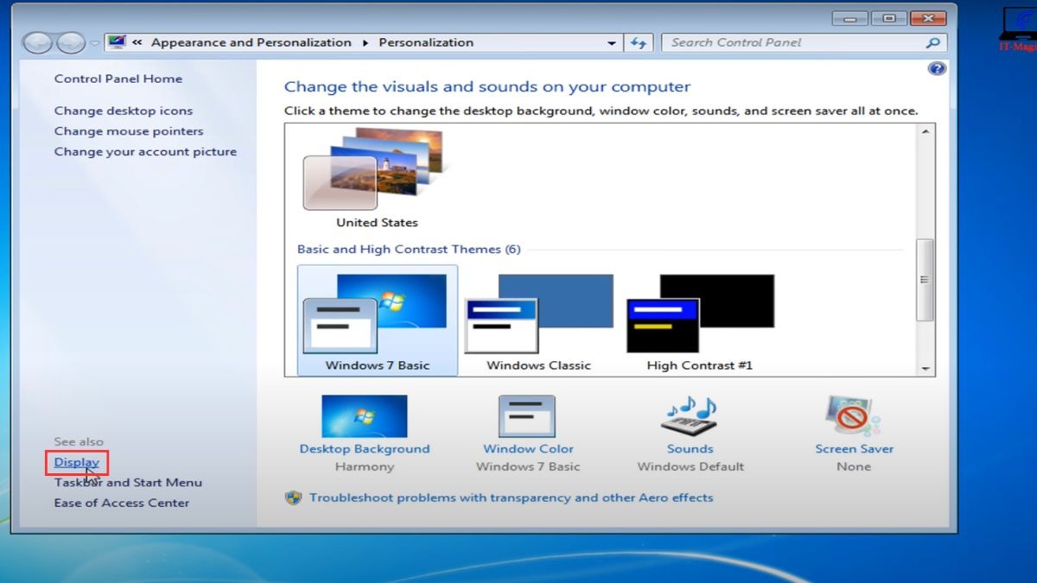This screenshot has width=1037, height=583.
Task: Expand the breadcrumb double-chevron overflow
Action: (x=137, y=42)
